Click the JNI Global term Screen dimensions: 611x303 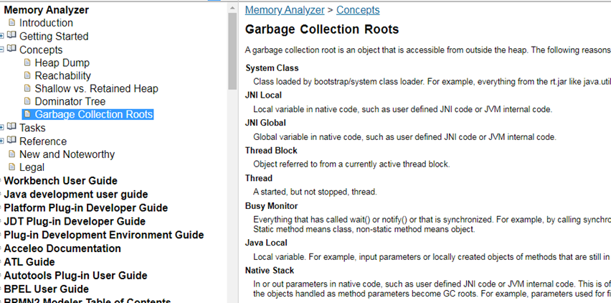click(x=265, y=123)
